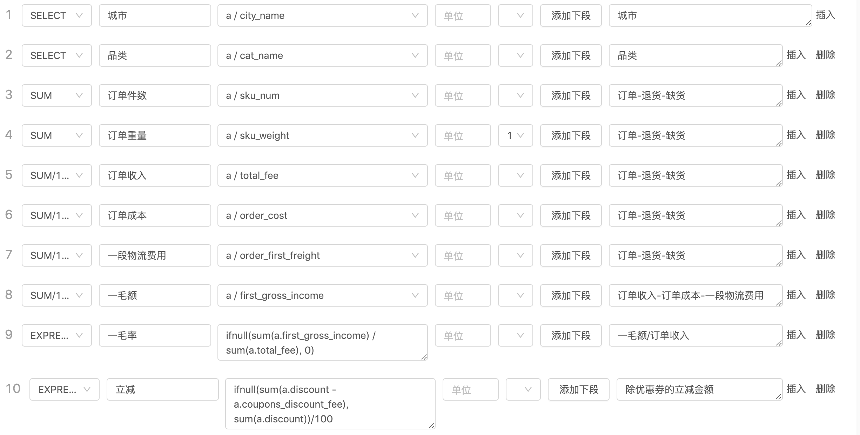The image size is (860, 435).
Task: Open the EXPRE... type dropdown in row 9
Action: tap(56, 335)
